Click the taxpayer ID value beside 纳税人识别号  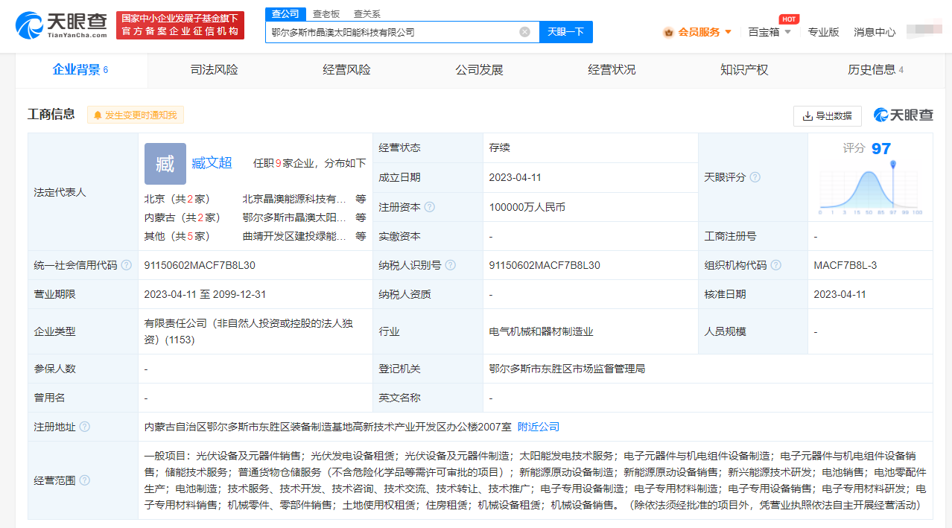click(x=545, y=265)
